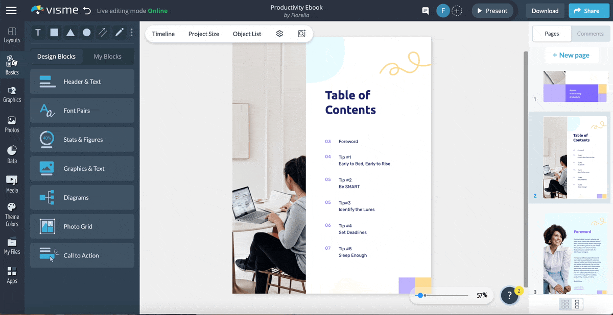Click the Present button

pos(492,10)
